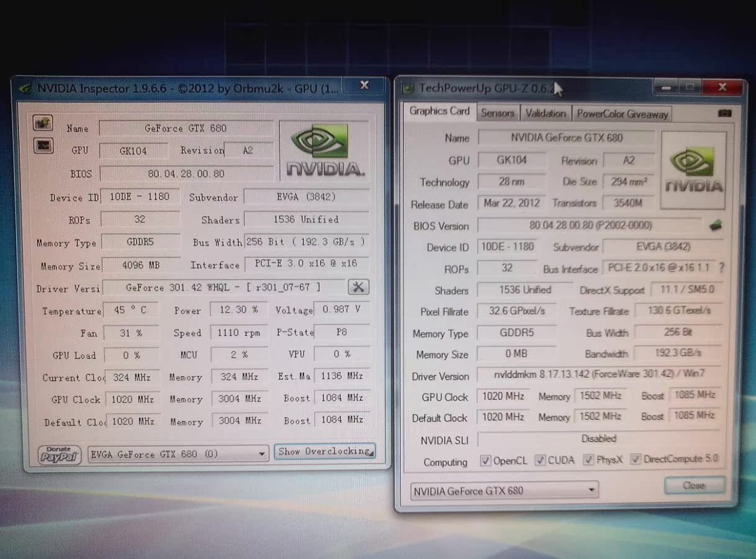Screen dimensions: 756x559
Task: Click GPU-Z BIOS Version field
Action: coord(590,225)
